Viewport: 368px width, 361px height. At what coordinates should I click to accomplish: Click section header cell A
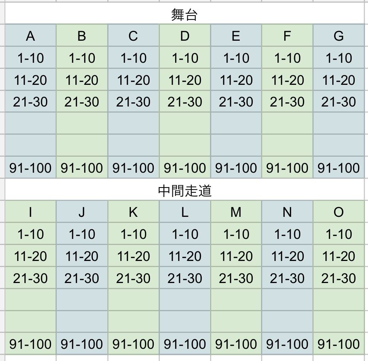click(30, 35)
